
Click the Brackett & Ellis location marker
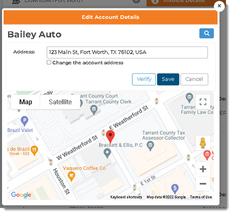click(x=107, y=154)
